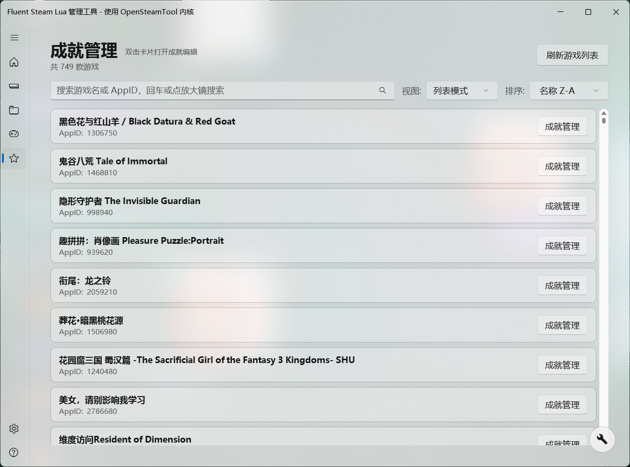Open the hamburger navigation menu
Screen dimensions: 630x467
coord(14,37)
